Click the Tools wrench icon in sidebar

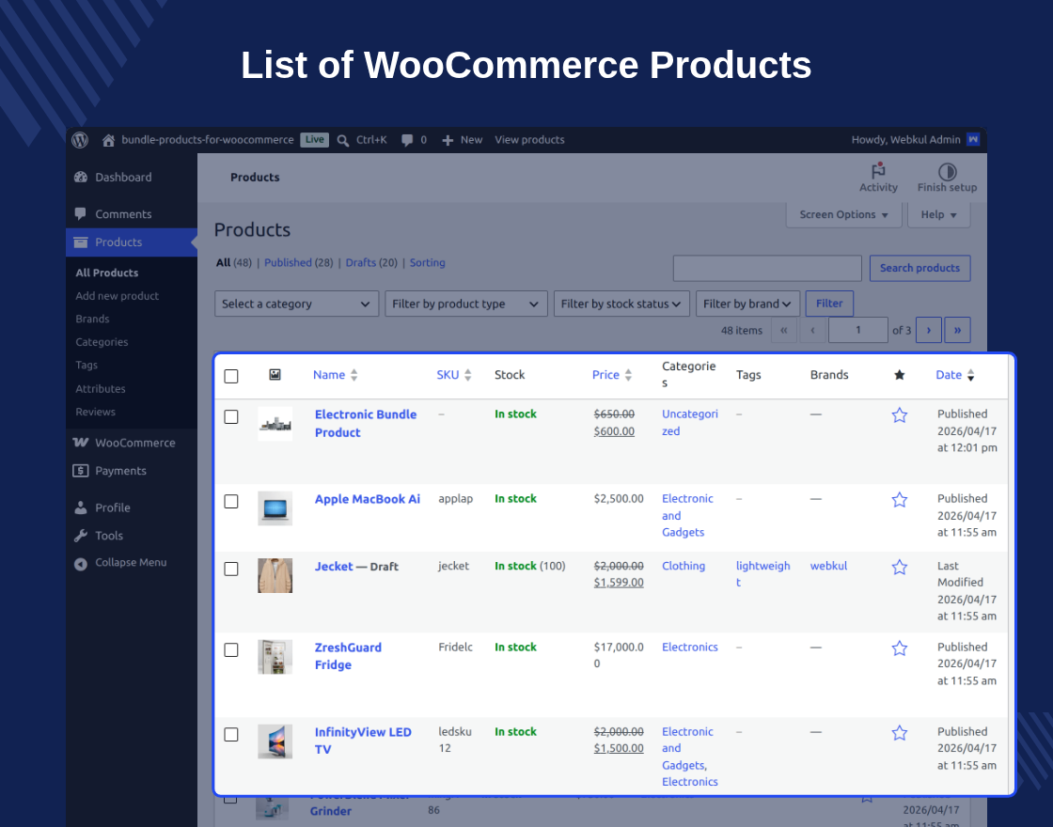(81, 536)
